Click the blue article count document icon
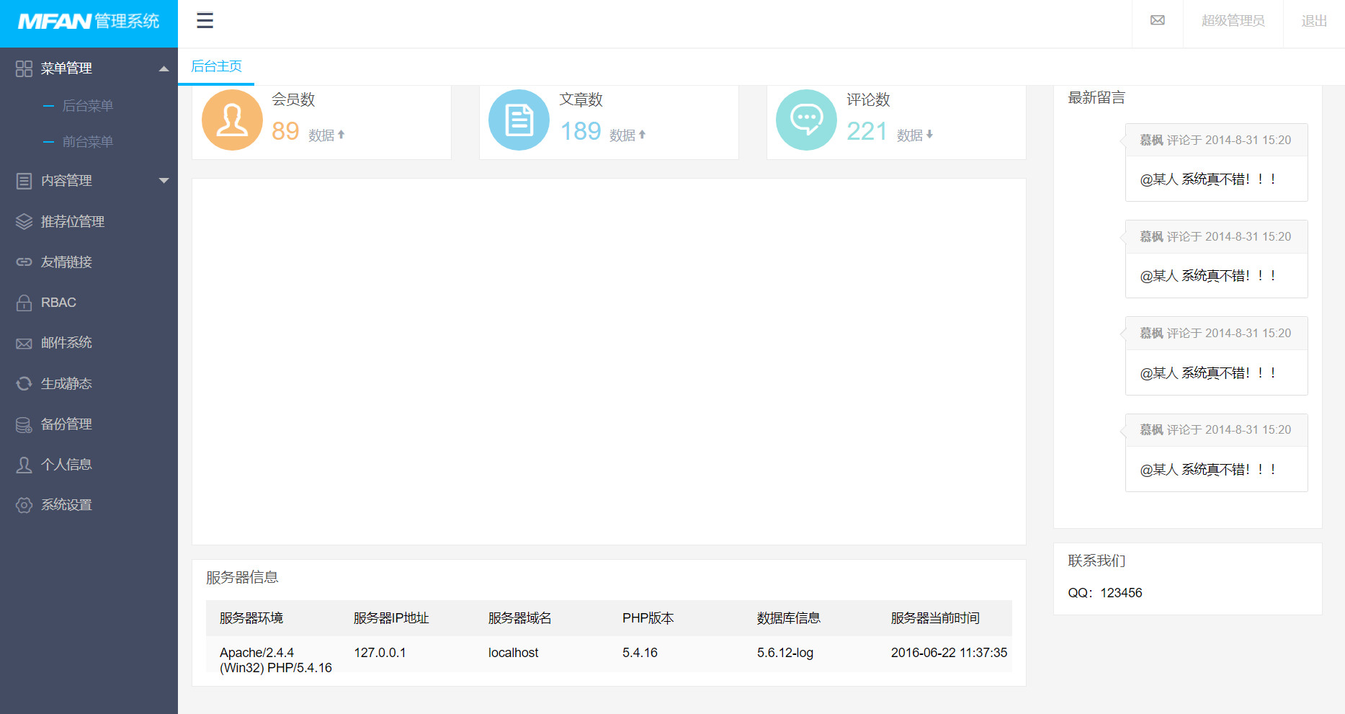The width and height of the screenshot is (1345, 714). pyautogui.click(x=519, y=120)
